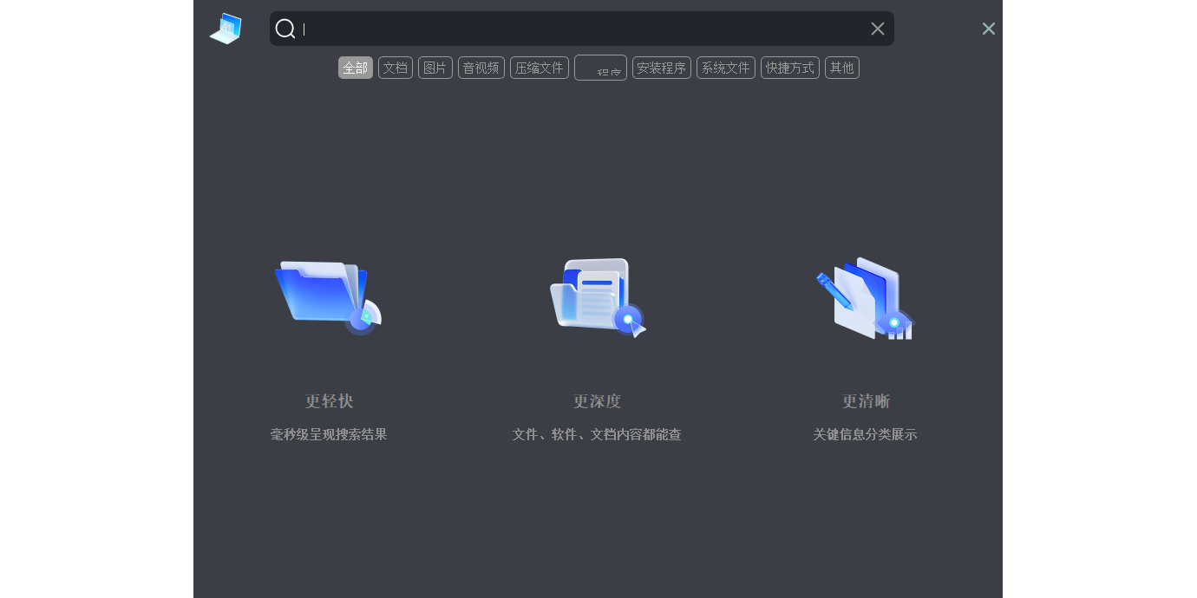Choose the 压缩文件 category

coord(540,68)
